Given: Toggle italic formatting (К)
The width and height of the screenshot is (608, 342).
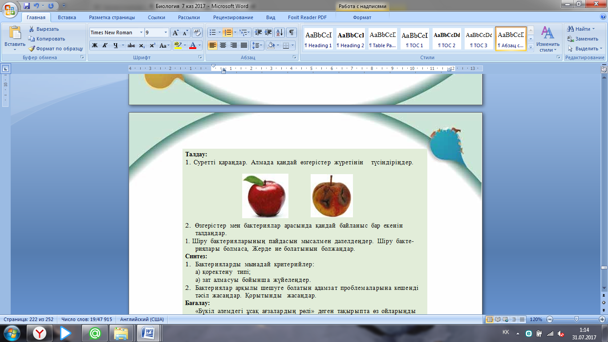Looking at the screenshot, I should coord(105,45).
